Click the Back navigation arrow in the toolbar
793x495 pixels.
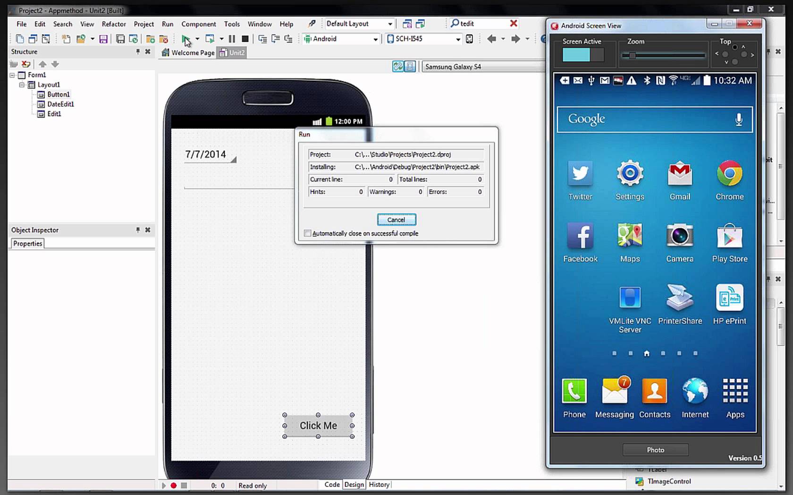491,39
